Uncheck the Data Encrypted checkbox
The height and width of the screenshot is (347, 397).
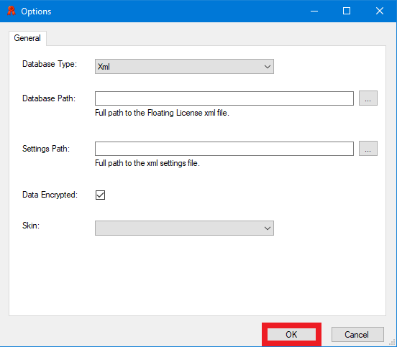[100, 195]
